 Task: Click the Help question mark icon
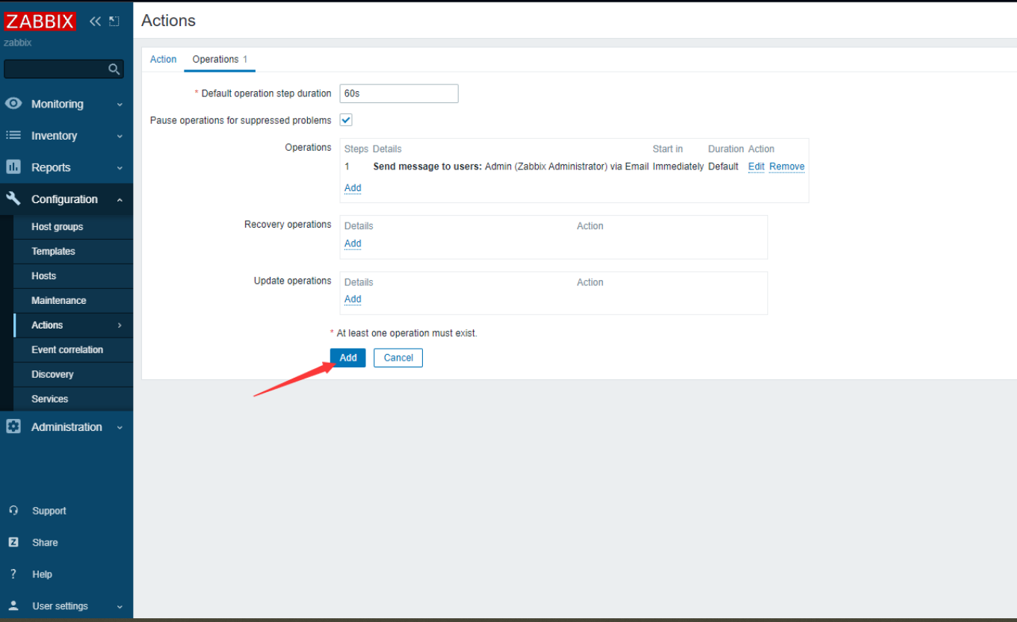point(13,574)
